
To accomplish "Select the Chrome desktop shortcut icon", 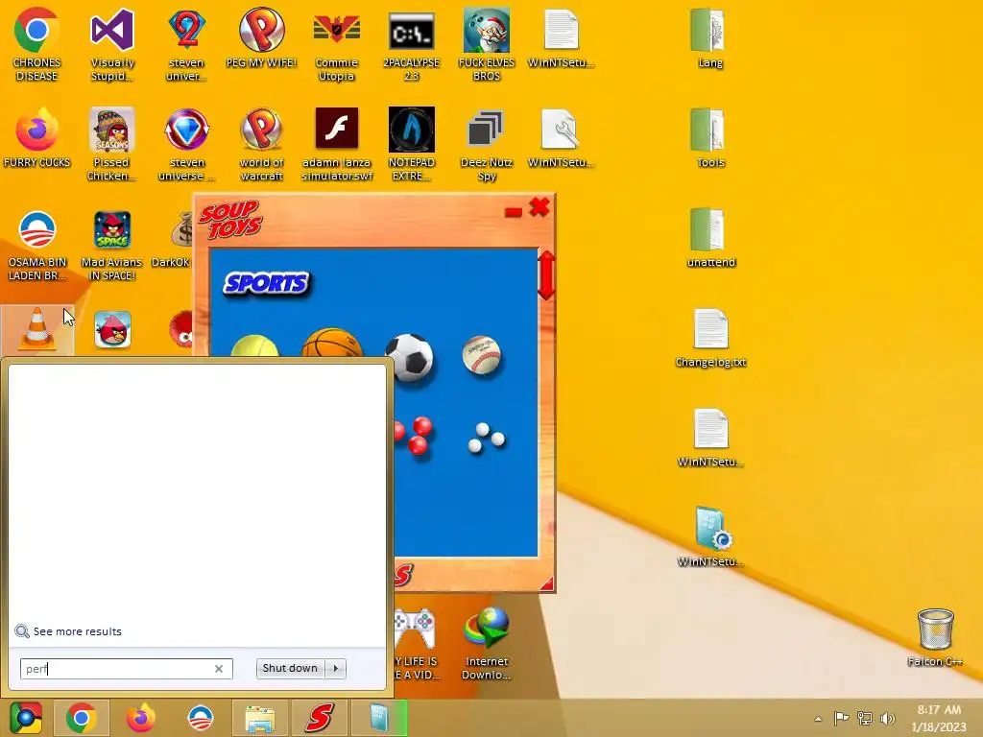I will pos(37,44).
